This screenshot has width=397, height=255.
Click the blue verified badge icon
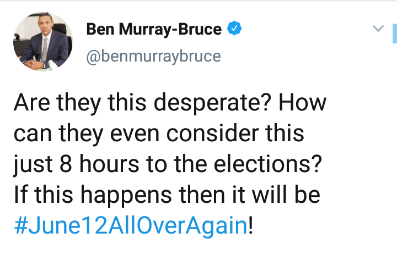tap(237, 29)
